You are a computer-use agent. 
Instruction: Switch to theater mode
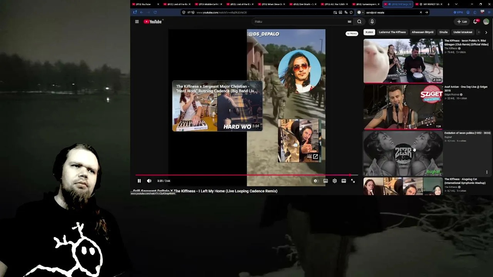(344, 181)
